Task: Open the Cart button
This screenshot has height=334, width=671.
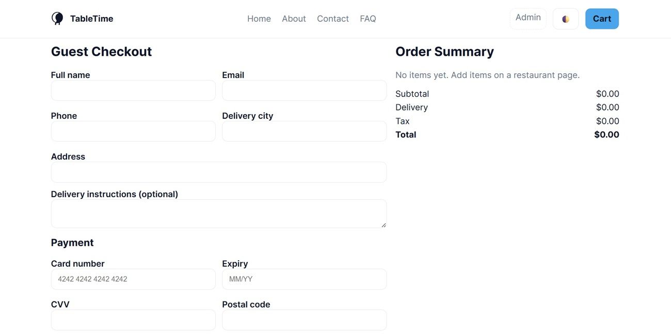Action: [x=601, y=19]
